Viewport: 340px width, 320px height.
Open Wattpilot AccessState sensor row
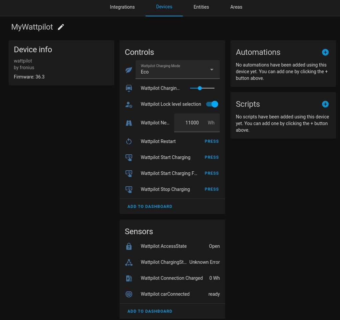pyautogui.click(x=172, y=246)
